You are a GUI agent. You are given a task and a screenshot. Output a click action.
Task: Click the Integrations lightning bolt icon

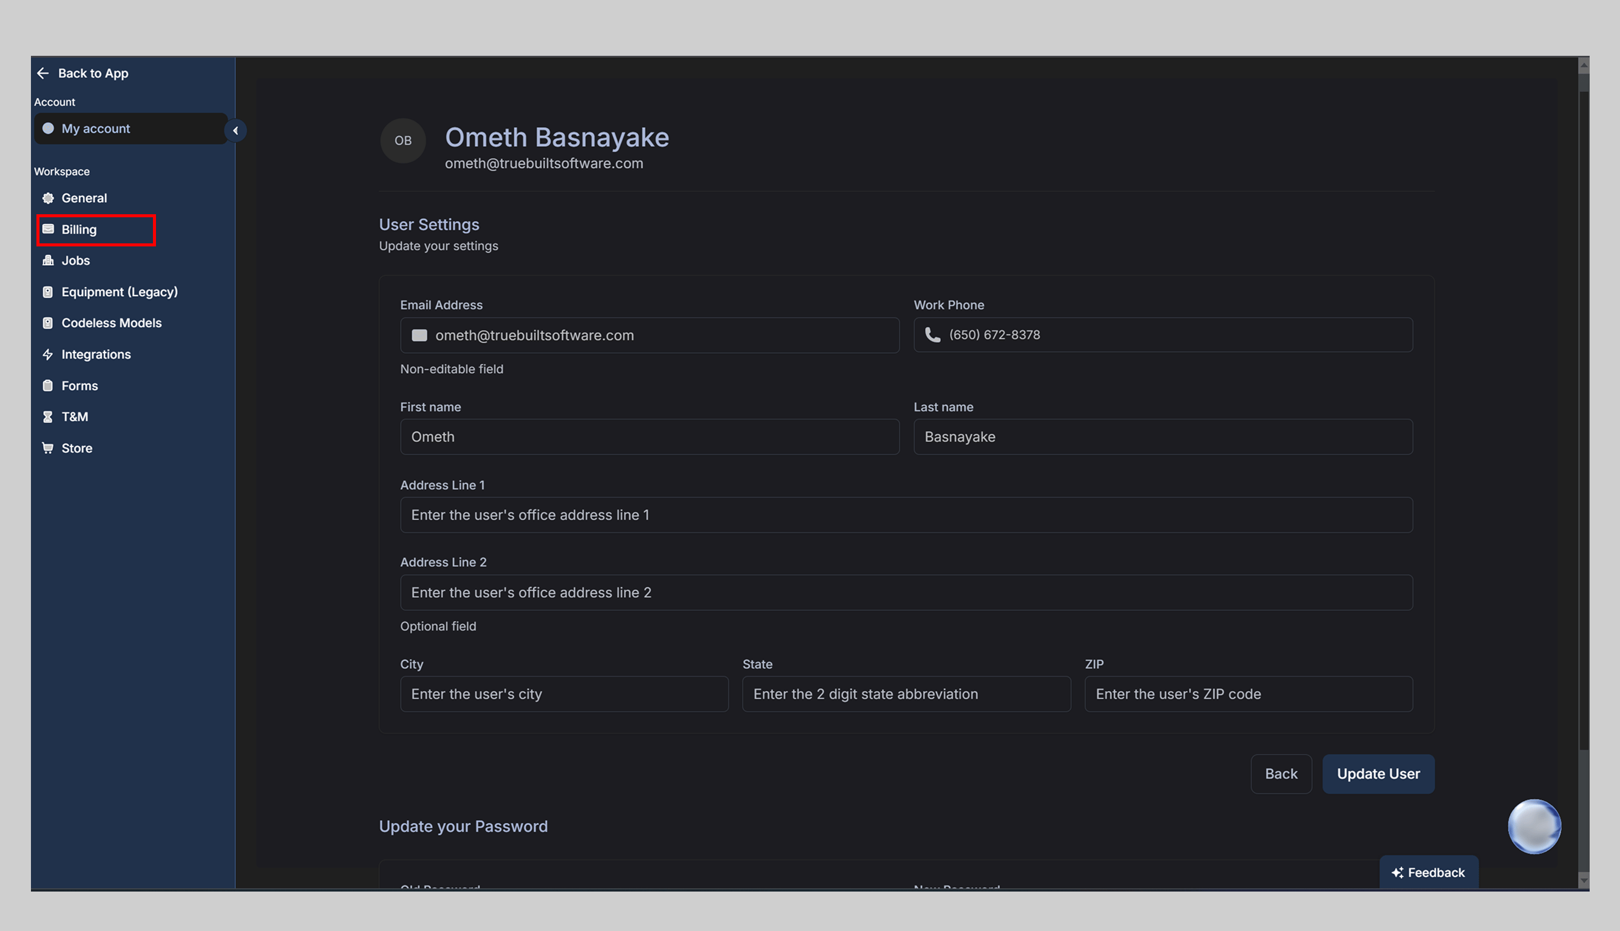pos(48,354)
